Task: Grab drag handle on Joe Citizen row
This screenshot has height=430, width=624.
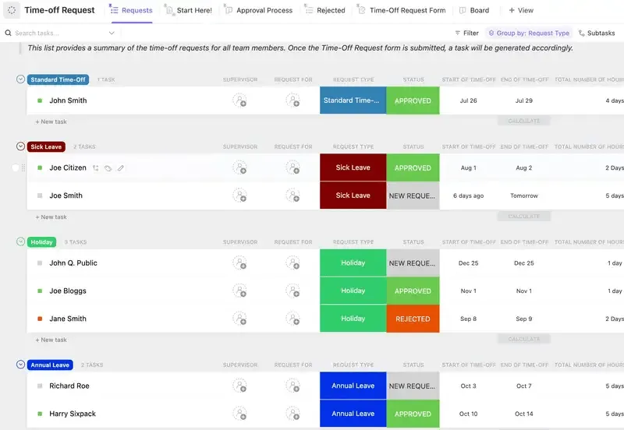Action: 23,168
